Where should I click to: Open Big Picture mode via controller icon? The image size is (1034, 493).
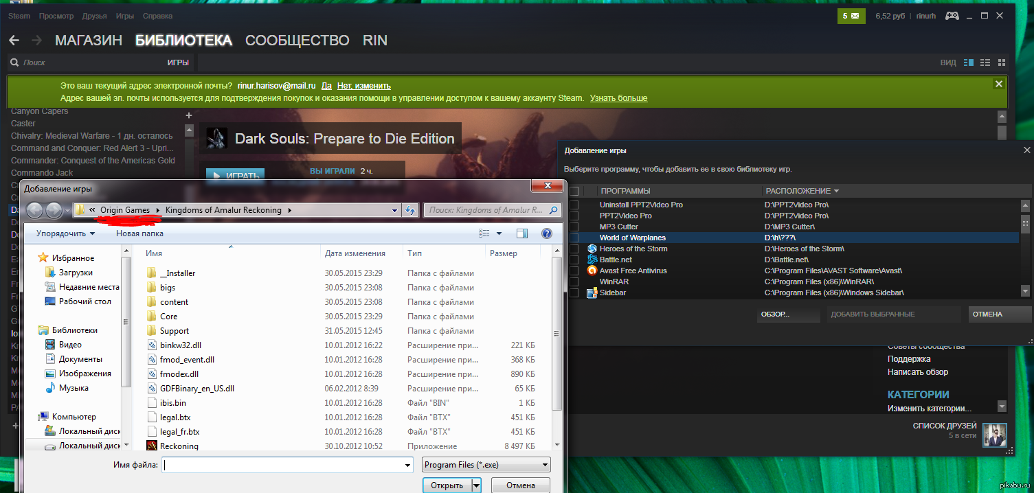click(952, 16)
